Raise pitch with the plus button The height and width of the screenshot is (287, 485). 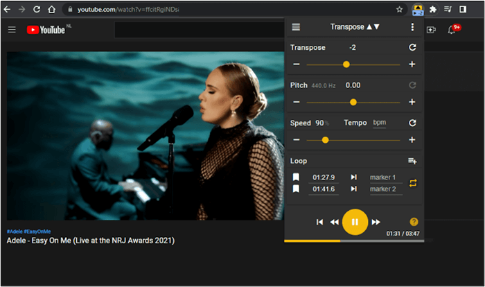(412, 102)
